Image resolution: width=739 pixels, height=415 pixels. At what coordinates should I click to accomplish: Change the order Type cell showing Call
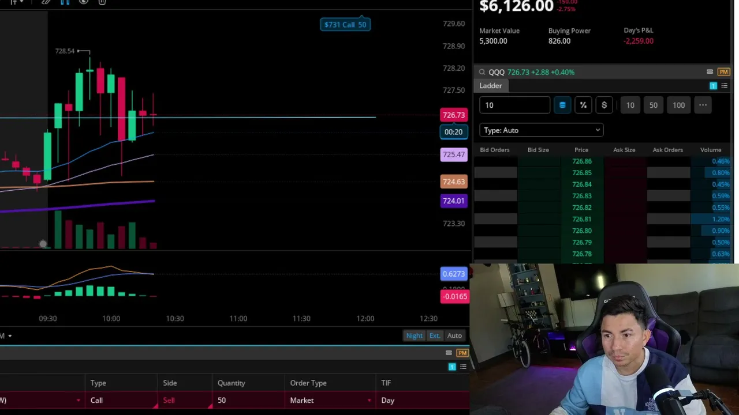tap(121, 400)
